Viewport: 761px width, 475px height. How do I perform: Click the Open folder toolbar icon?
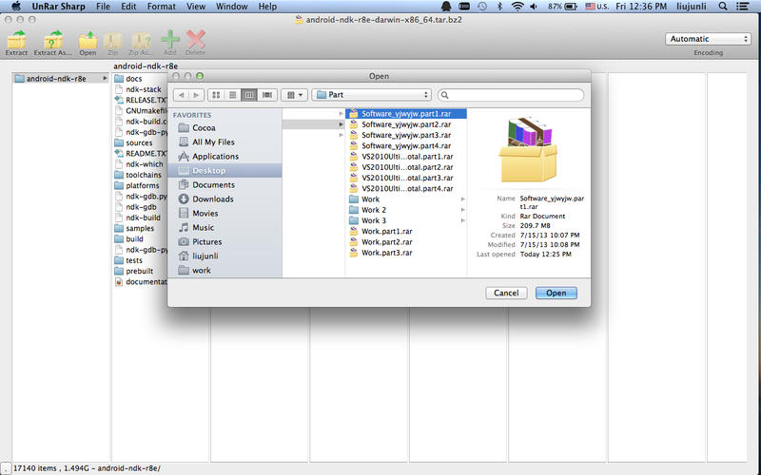pos(88,40)
